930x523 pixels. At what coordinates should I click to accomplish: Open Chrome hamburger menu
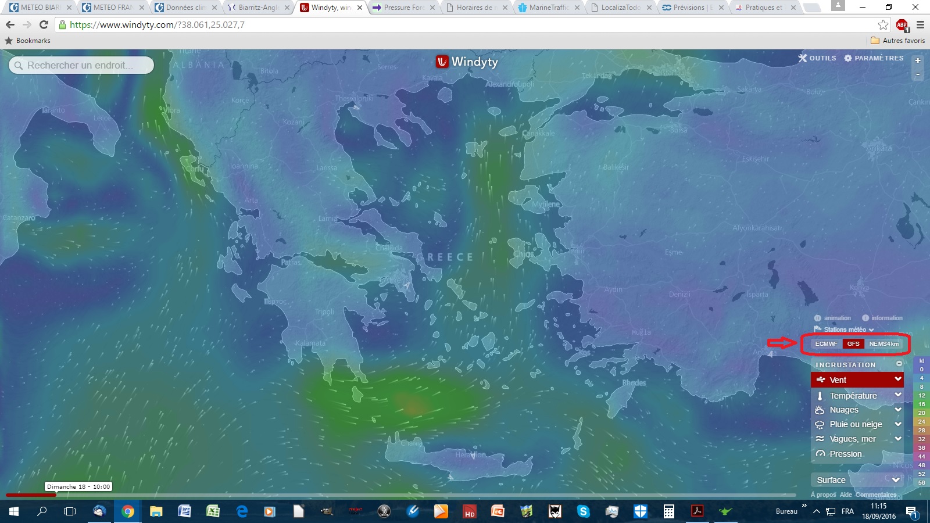pyautogui.click(x=920, y=24)
